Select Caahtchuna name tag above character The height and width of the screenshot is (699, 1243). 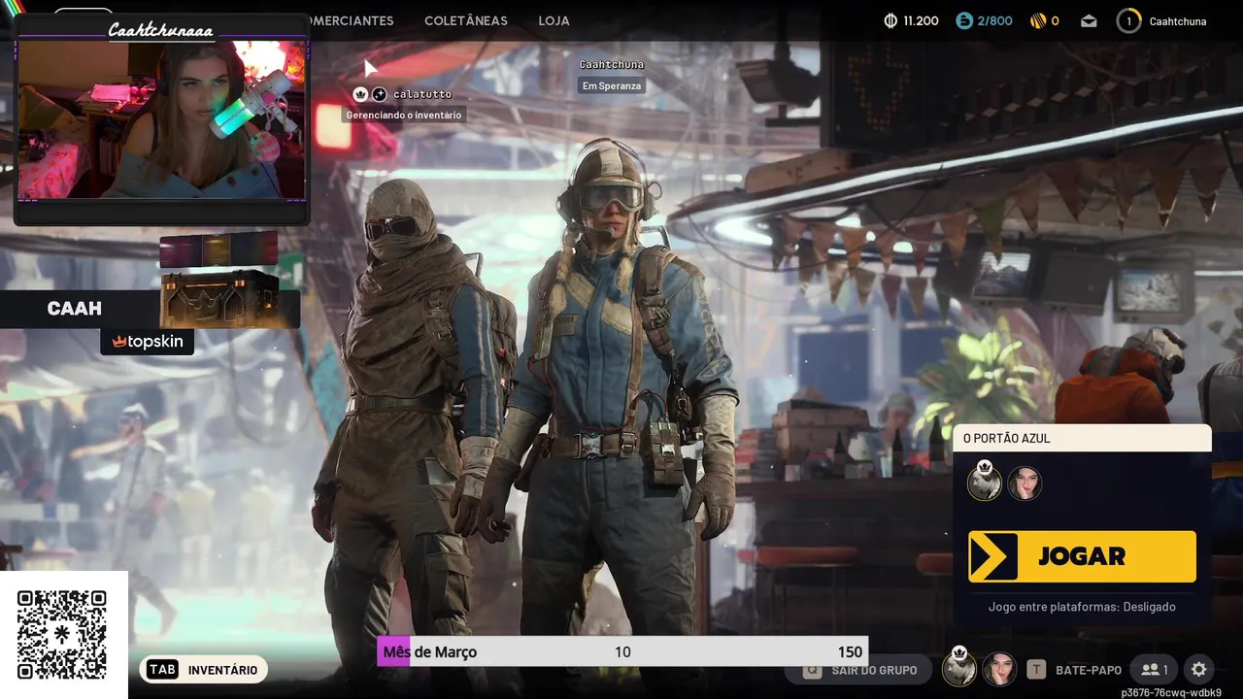[612, 65]
